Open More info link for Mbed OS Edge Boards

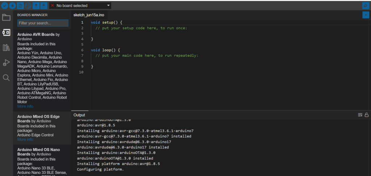click(x=25, y=139)
